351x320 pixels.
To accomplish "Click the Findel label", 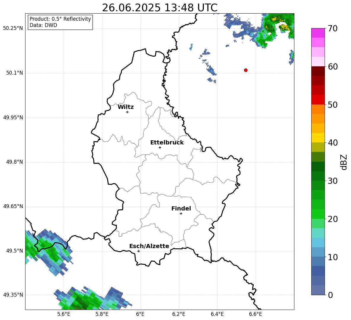I will point(181,208).
